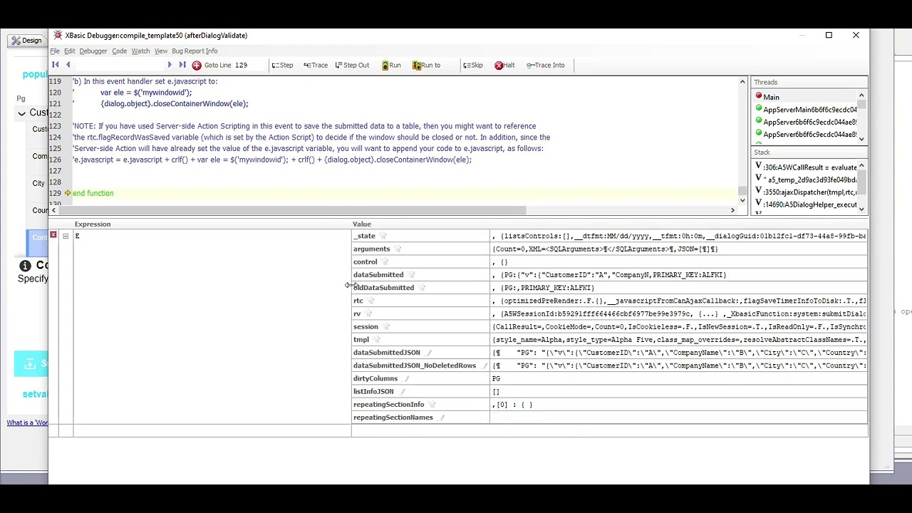Click the Trace debugger button

(316, 65)
